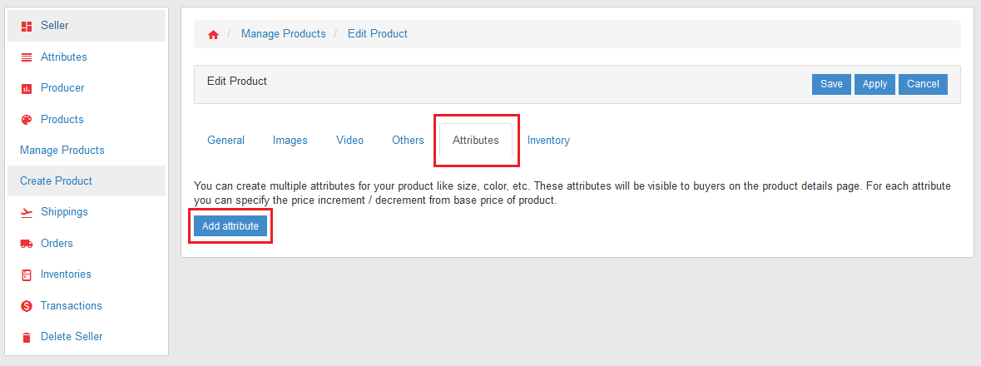Save the product changes
The height and width of the screenshot is (366, 981).
[x=831, y=84]
